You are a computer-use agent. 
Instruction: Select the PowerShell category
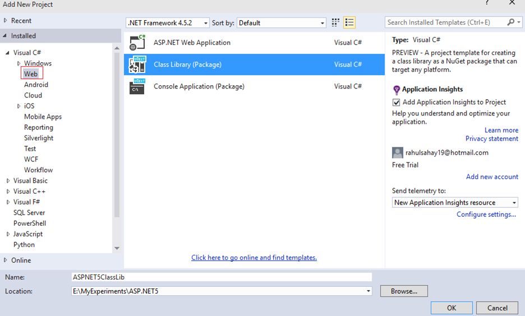pyautogui.click(x=30, y=224)
